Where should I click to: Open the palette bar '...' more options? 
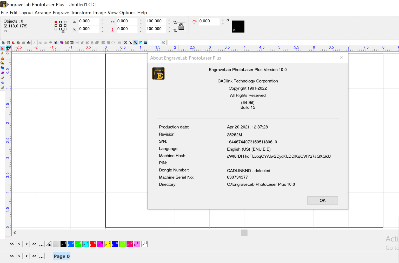(x=42, y=244)
